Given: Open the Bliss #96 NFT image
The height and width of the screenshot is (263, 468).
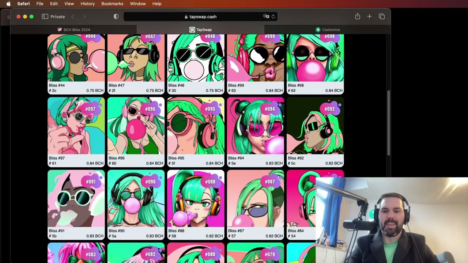Looking at the screenshot, I should pos(136,126).
